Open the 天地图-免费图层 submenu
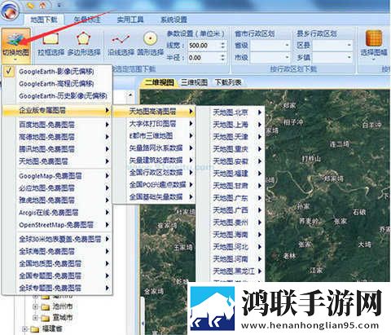The image size is (391, 335). (x=57, y=161)
